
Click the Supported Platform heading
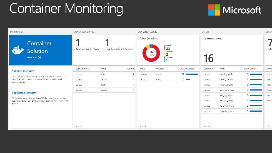[x=24, y=93]
